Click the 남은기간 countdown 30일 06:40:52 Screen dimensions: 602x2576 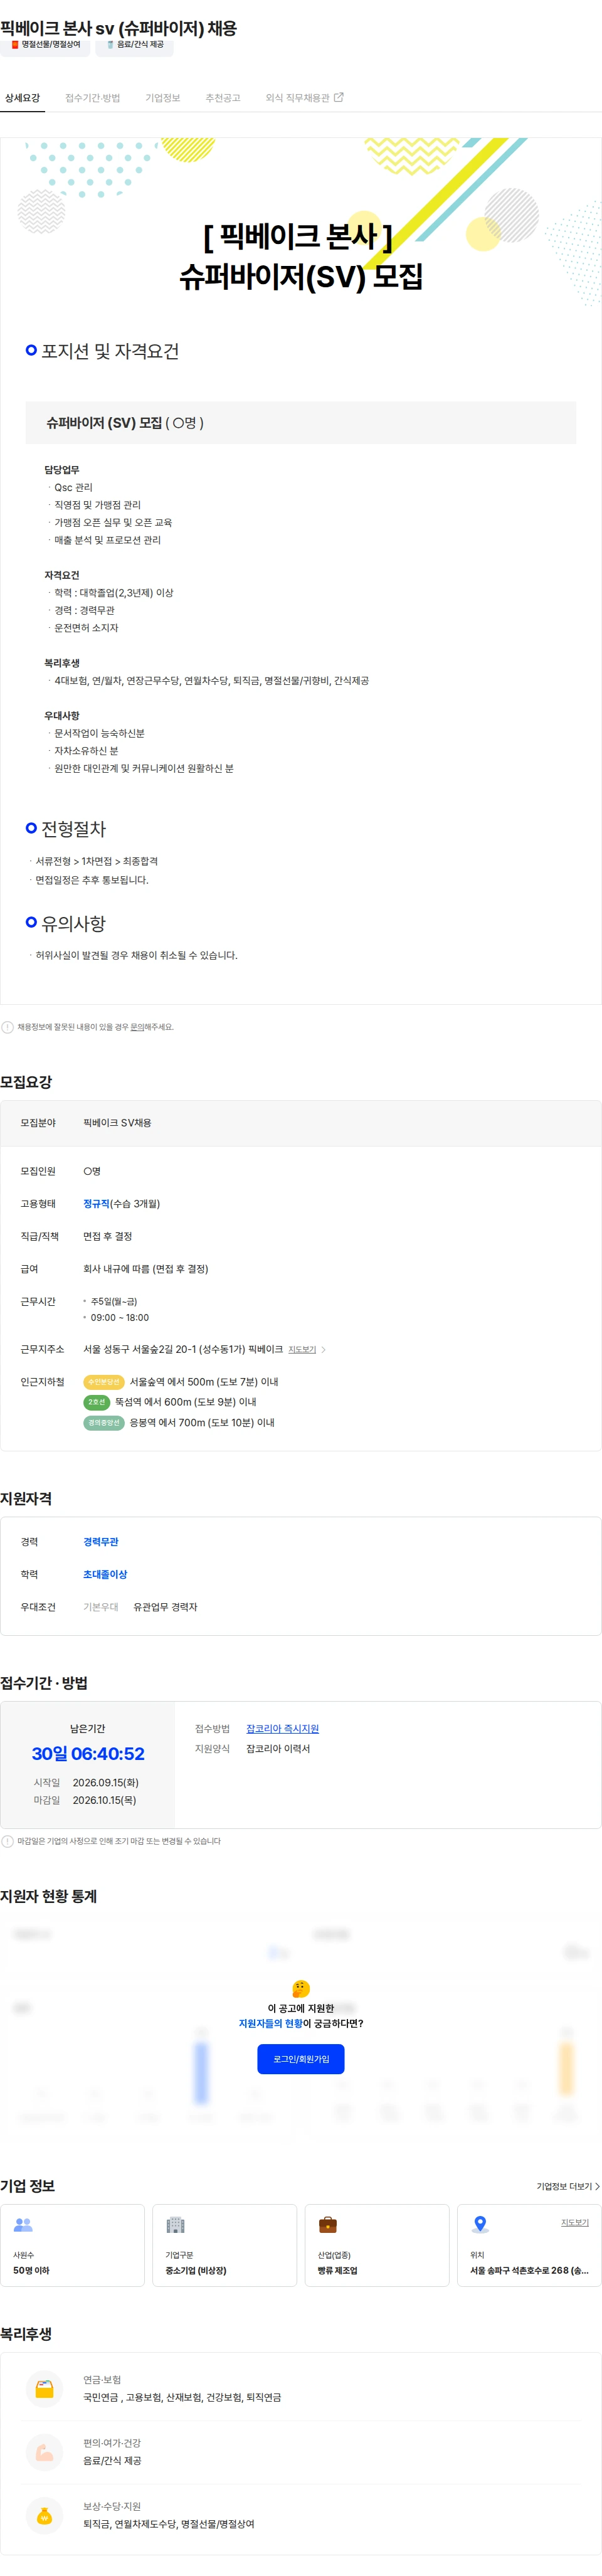pyautogui.click(x=88, y=1753)
